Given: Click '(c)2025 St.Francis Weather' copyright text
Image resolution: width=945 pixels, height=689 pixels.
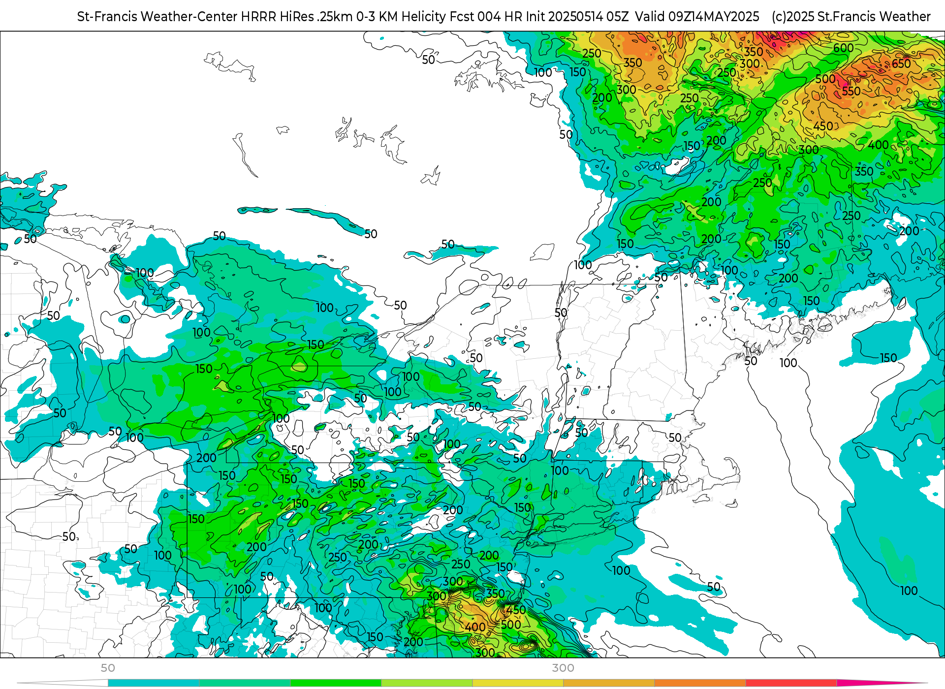Looking at the screenshot, I should click(x=851, y=17).
